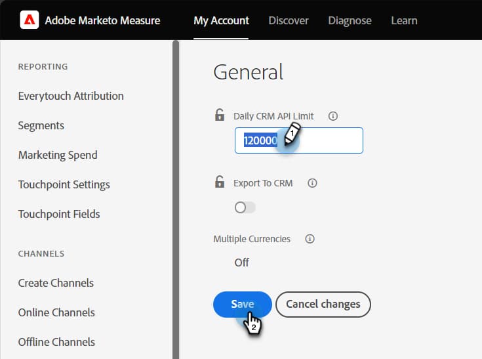482x359 pixels.
Task: Switch to the Discover tab
Action: (289, 20)
